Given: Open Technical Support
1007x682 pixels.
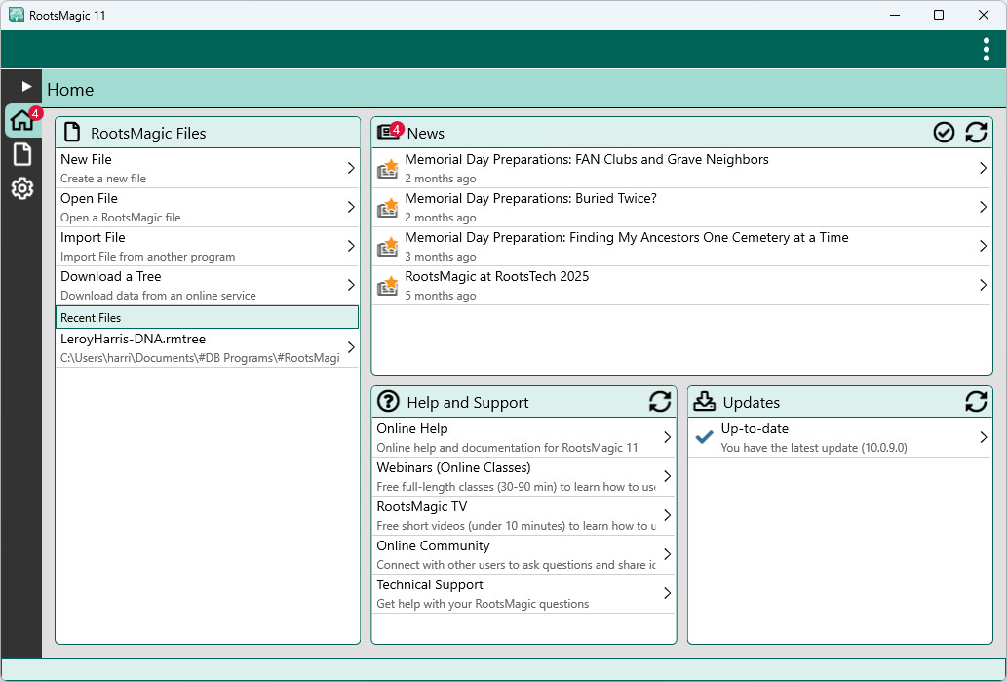Looking at the screenshot, I should (523, 594).
